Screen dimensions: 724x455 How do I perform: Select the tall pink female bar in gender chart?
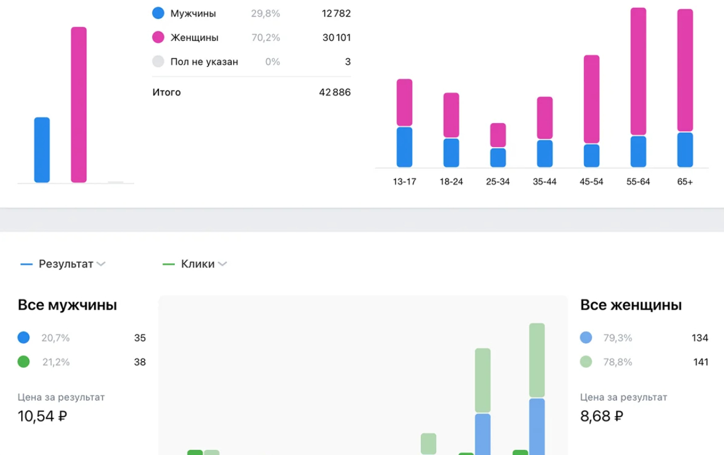(79, 105)
